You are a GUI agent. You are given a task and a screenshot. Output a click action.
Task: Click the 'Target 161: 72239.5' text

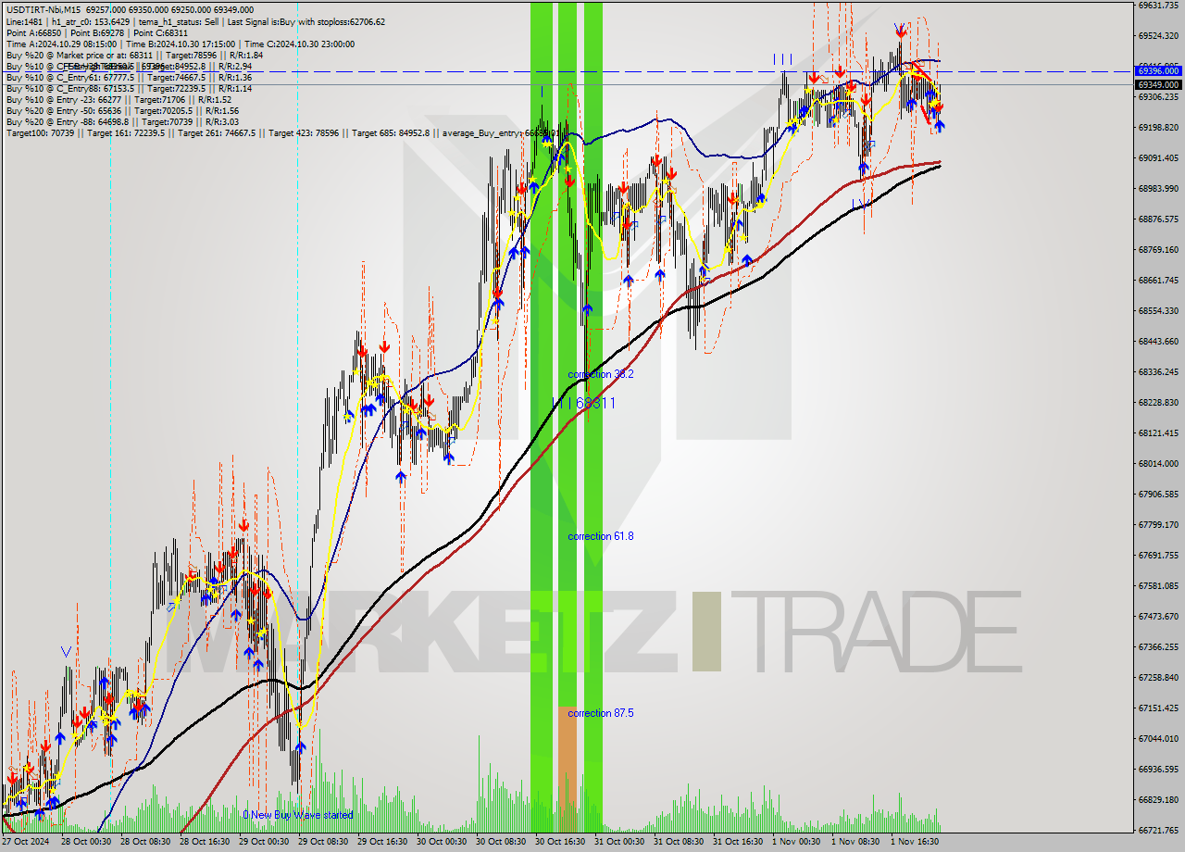[125, 133]
